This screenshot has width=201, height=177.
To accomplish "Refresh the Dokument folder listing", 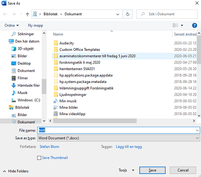I will 128,14.
